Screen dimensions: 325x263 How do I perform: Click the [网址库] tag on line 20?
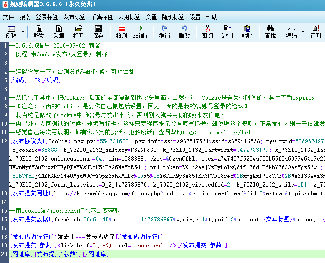[21, 254]
